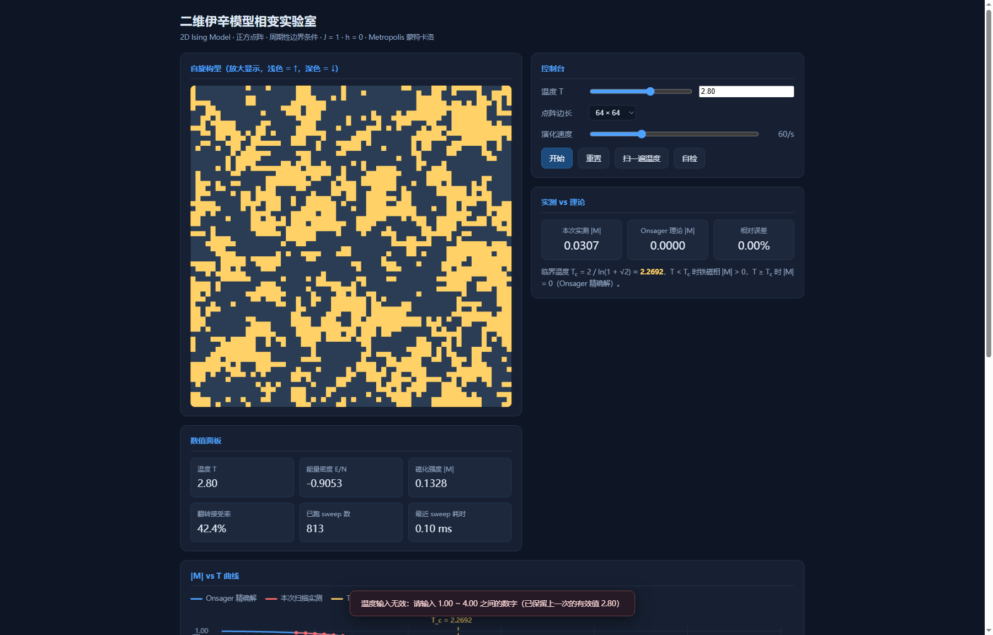Click the 自旋构型 panel heading

(x=264, y=68)
